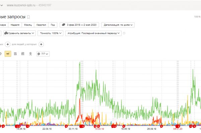Add a condition for people with plus button

point(41,44)
